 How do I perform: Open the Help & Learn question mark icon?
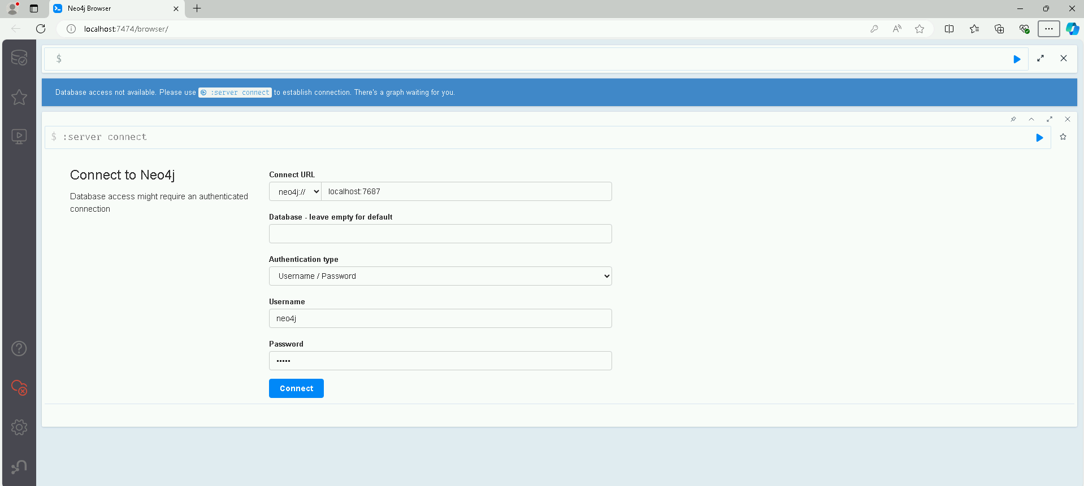click(x=19, y=348)
